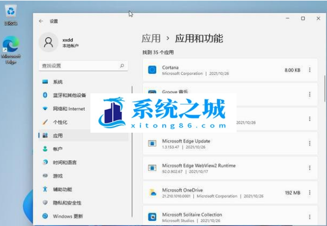Click the personalization paintbrush icon
The width and height of the screenshot is (327, 226).
45,122
